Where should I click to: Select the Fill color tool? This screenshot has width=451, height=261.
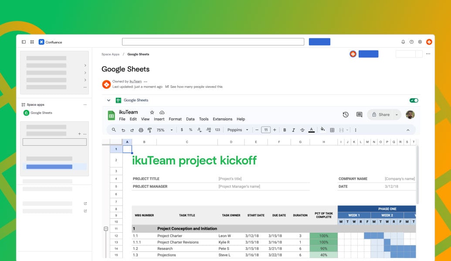coord(322,130)
